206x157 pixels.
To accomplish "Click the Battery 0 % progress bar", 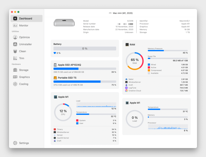I will tap(85, 49).
